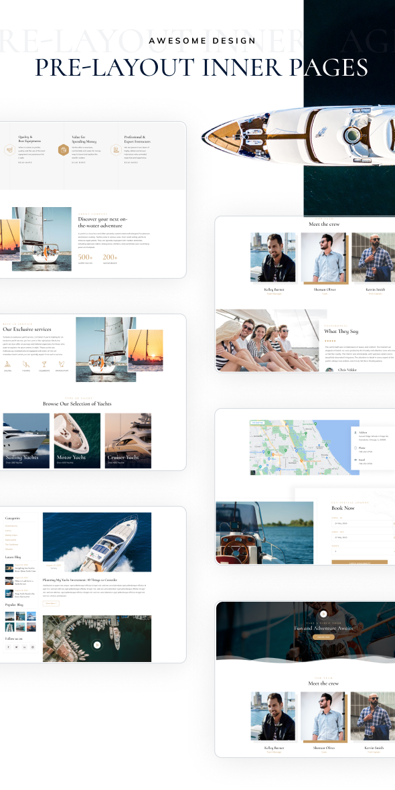Screen dimensions: 395x790
Task: Select the Fishing service icon
Action: click(x=25, y=364)
